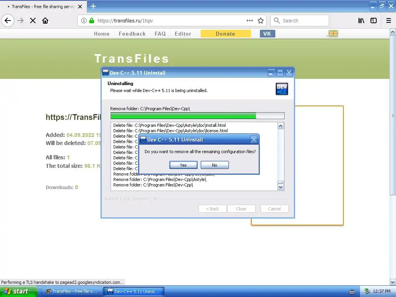This screenshot has width=396, height=297.
Task: Minimize the Firefox browser window
Action: pyautogui.click(x=373, y=6)
